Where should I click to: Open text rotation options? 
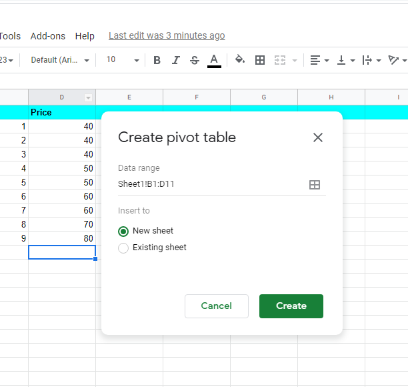(x=393, y=60)
